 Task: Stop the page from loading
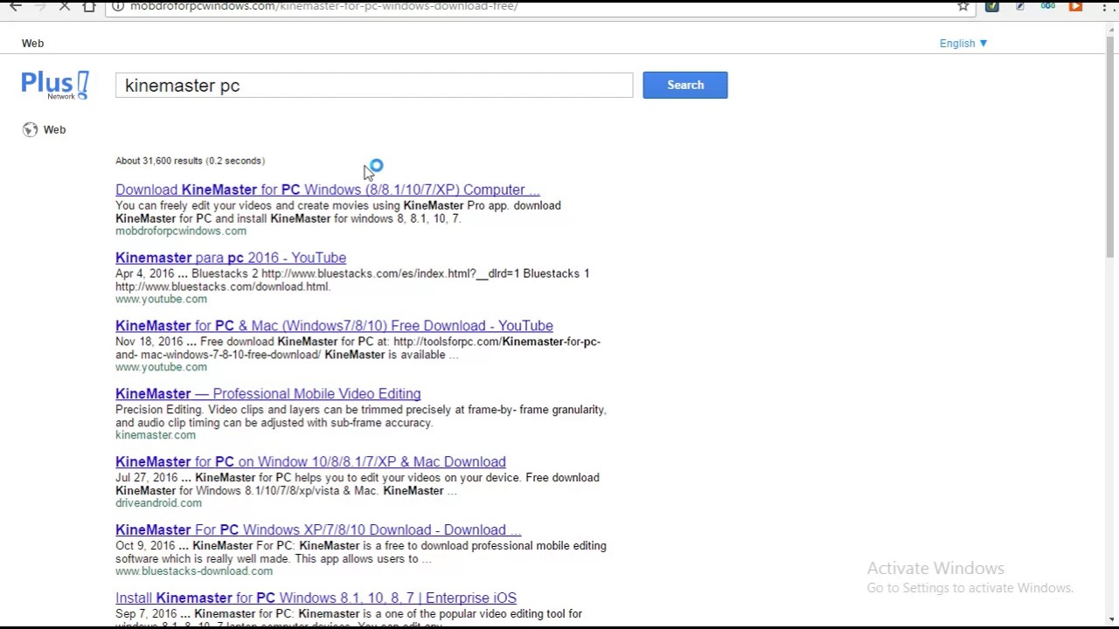(x=64, y=6)
